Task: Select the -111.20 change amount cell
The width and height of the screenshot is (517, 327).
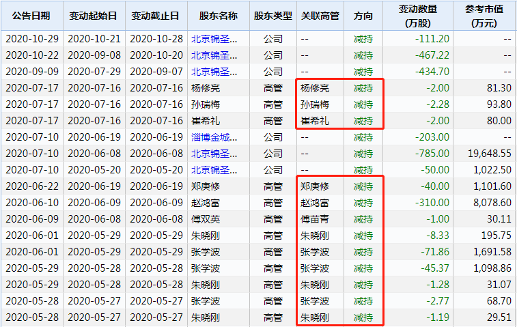Action: coord(432,39)
